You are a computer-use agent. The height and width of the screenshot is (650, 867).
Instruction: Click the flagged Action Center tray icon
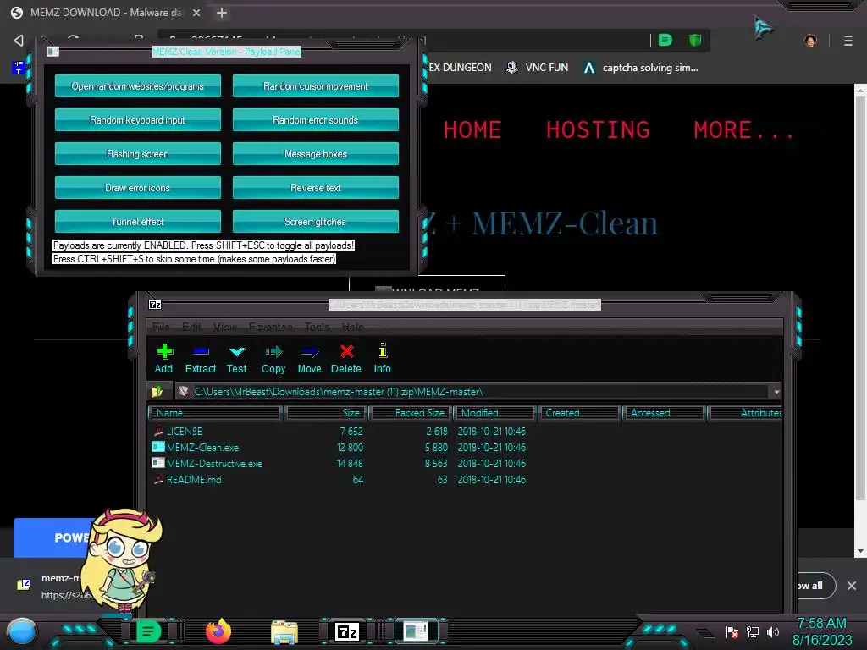point(732,631)
